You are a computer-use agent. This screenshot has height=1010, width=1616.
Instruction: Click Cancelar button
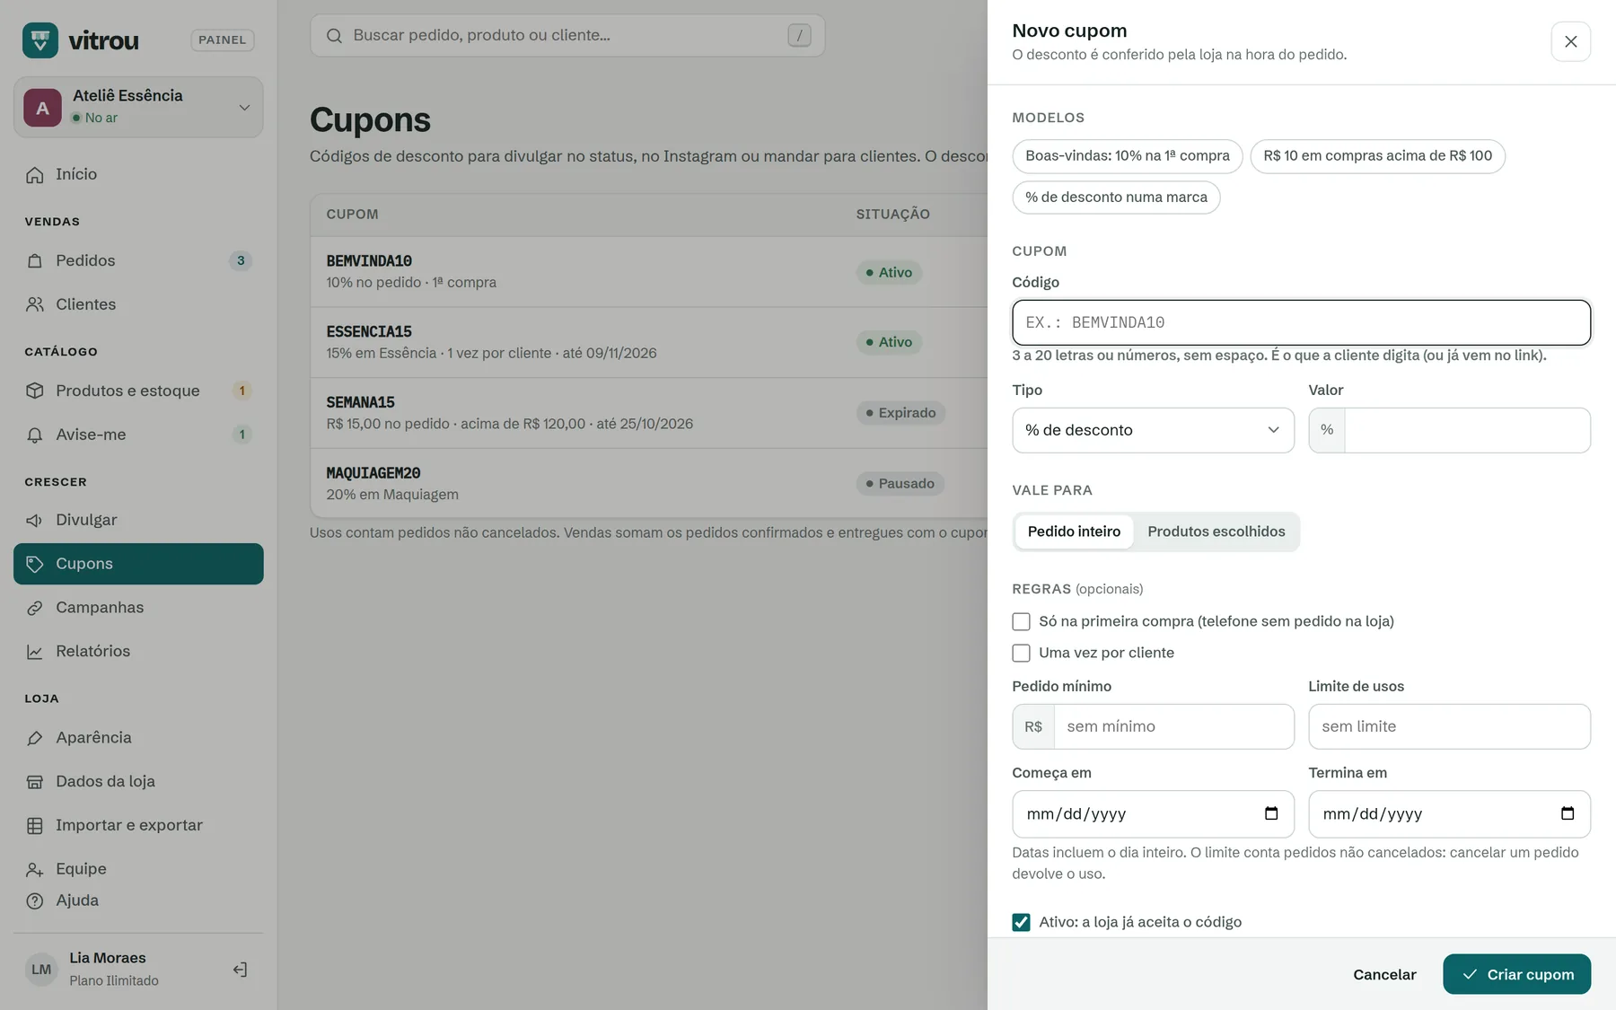[1384, 974]
